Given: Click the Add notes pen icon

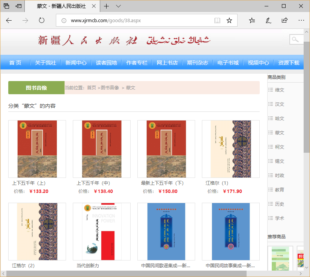Looking at the screenshot, I should point(268,20).
